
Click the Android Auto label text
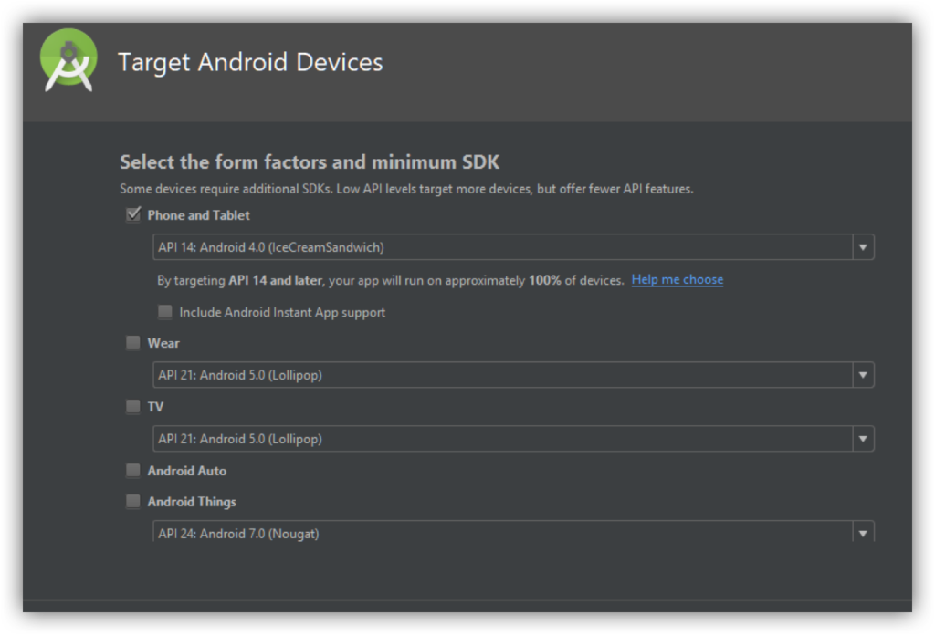[x=187, y=471]
